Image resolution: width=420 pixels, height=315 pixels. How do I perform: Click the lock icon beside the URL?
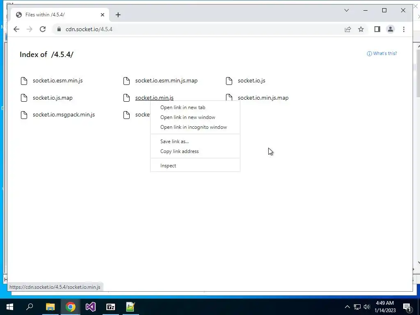click(x=59, y=29)
